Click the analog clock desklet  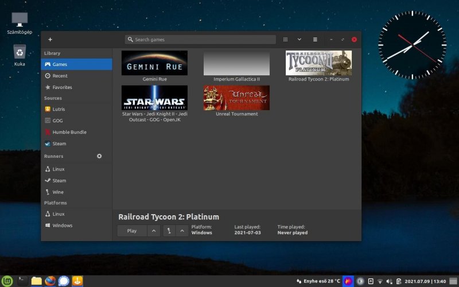413,45
